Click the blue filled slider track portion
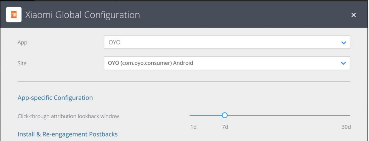This screenshot has width=369, height=141. (x=206, y=115)
